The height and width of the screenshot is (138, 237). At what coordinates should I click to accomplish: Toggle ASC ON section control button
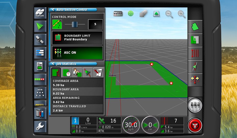pos(77,53)
